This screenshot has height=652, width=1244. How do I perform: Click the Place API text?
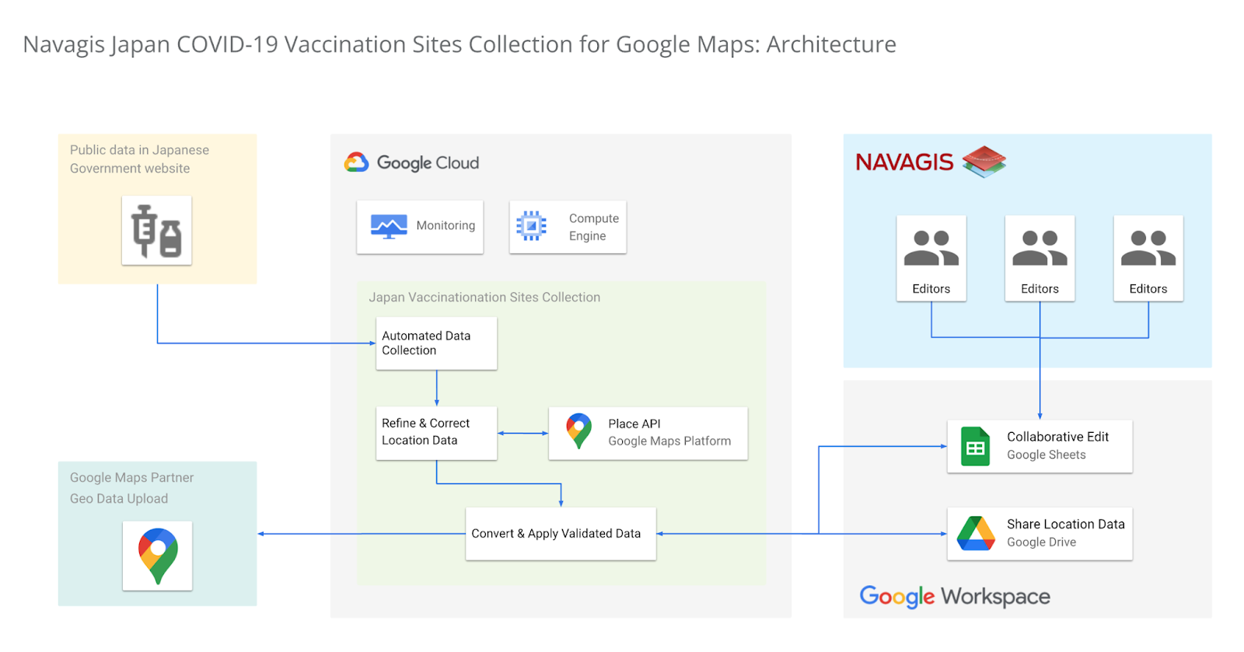(634, 424)
